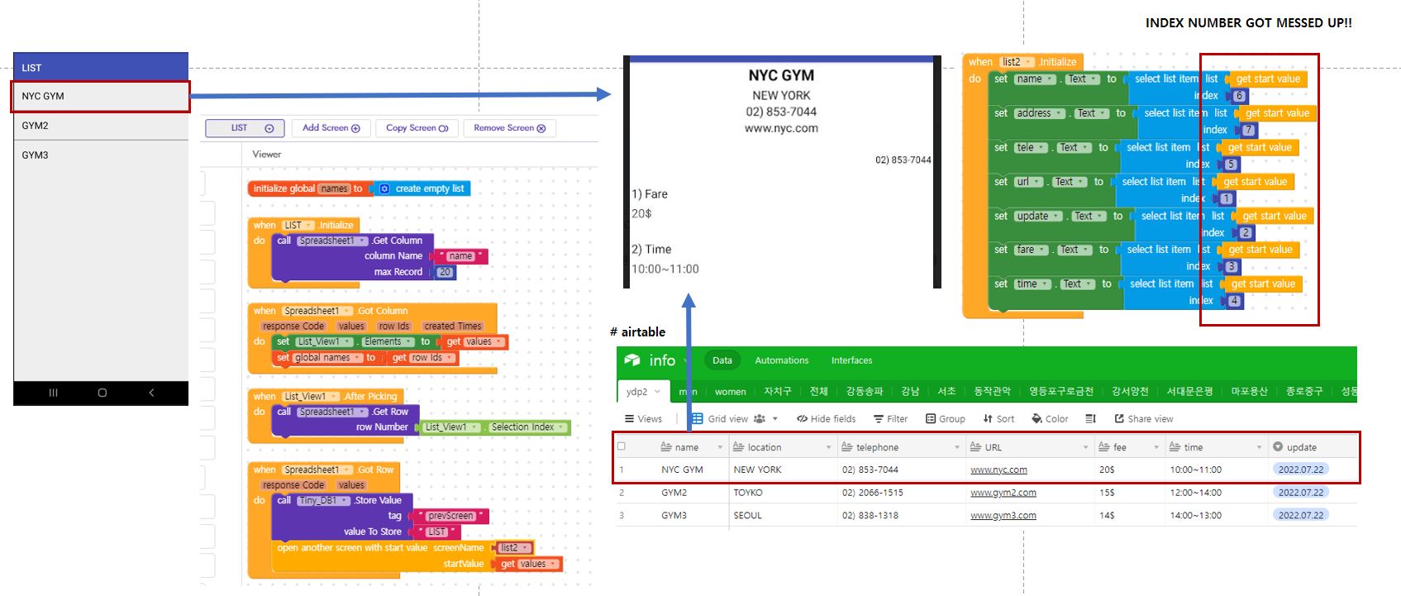Select GYM2 in the phone list
This screenshot has width=1401, height=596.
pyautogui.click(x=101, y=126)
